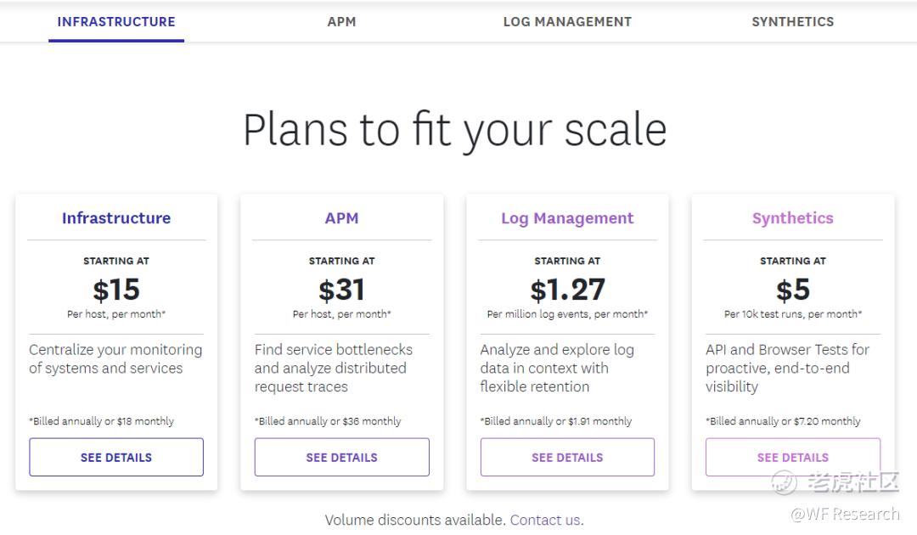Screen dimensions: 917x535
Task: Open the Log Management card heading
Action: pos(567,218)
